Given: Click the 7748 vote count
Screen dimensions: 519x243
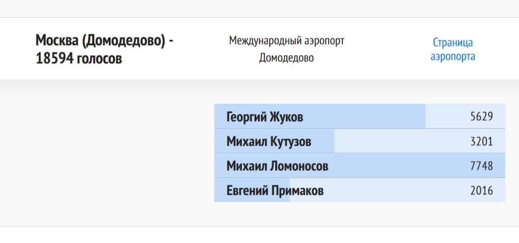Looking at the screenshot, I should pos(482,166).
